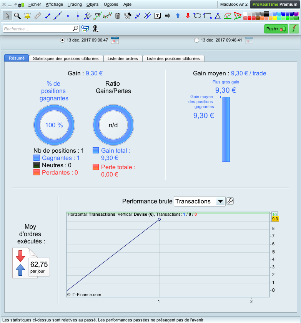Open calendar for 09:46:41 end date

point(249,40)
